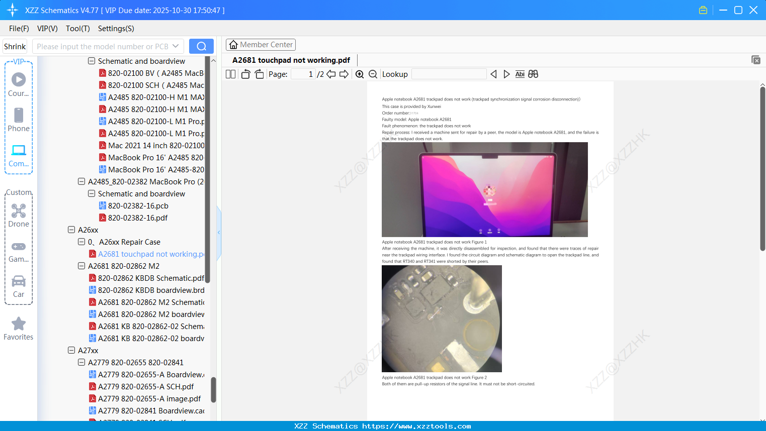Screen dimensions: 766x431
Task: Toggle the Abi whole-word match option
Action: 520,74
